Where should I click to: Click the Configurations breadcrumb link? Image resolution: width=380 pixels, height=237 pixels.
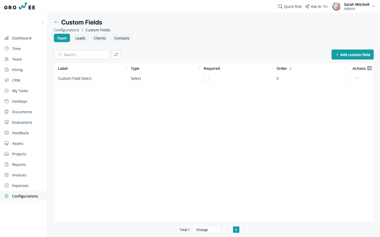point(66,30)
